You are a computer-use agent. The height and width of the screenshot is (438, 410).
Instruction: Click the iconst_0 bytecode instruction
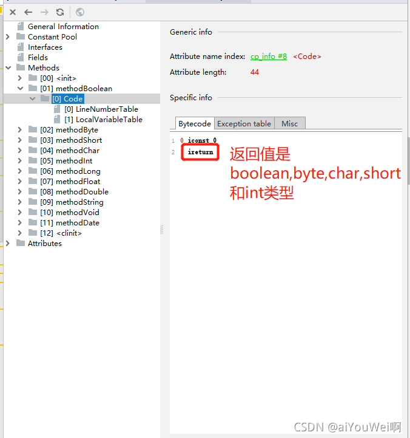tap(202, 140)
